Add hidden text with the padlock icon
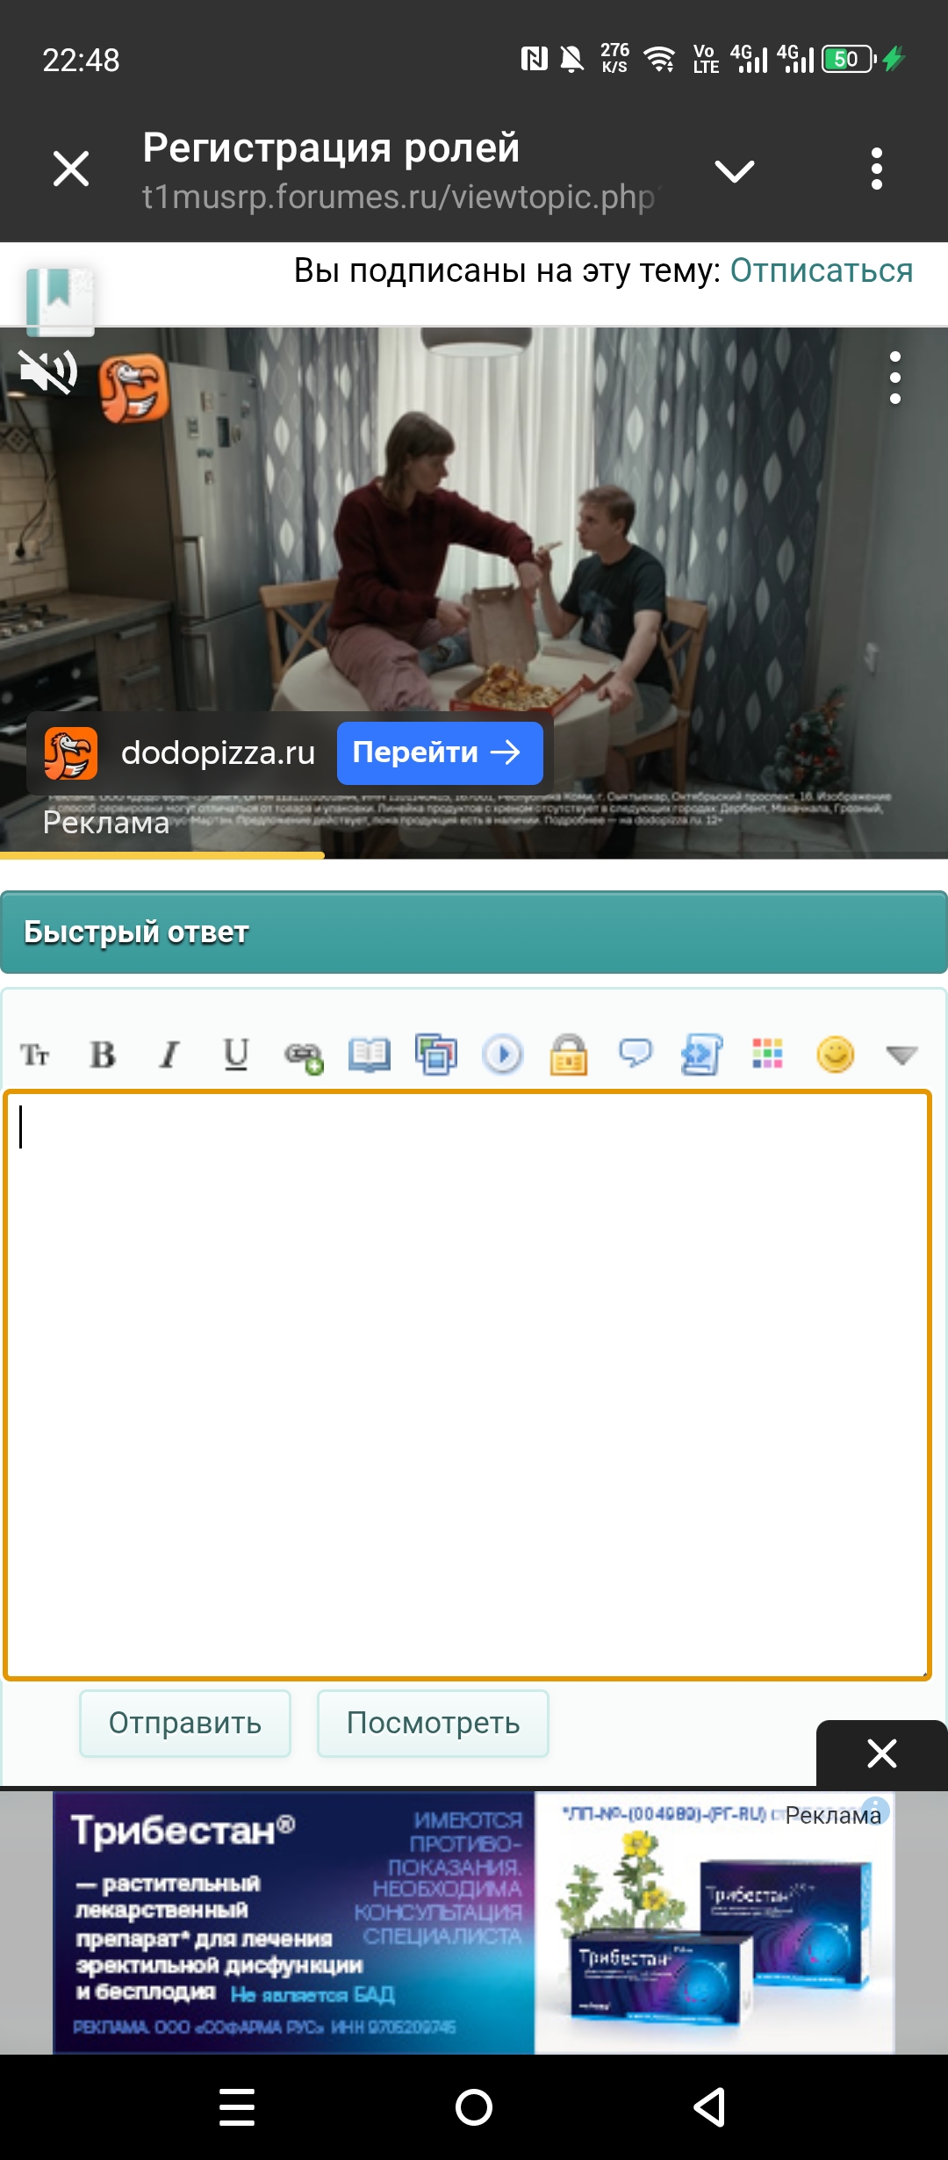The width and height of the screenshot is (948, 2160). click(569, 1054)
